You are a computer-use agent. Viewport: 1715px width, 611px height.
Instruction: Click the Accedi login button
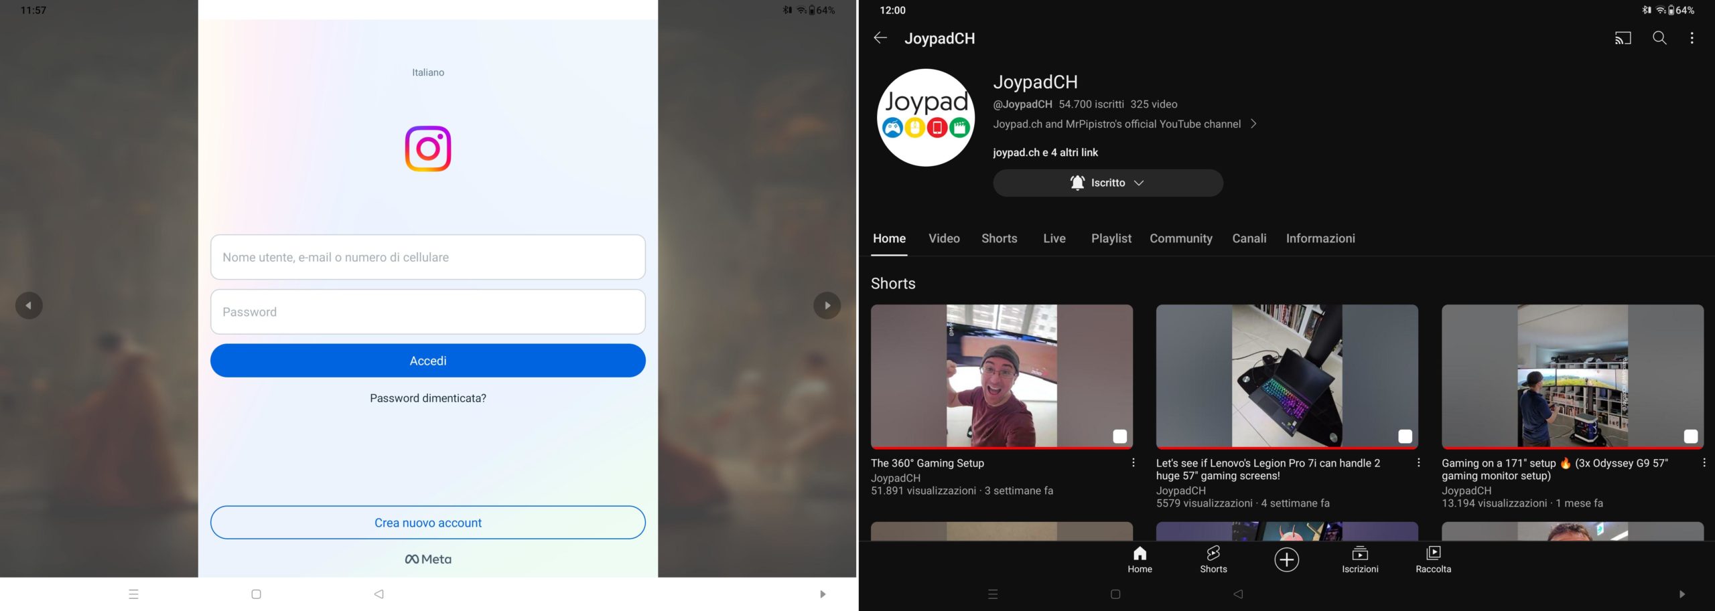(x=427, y=361)
